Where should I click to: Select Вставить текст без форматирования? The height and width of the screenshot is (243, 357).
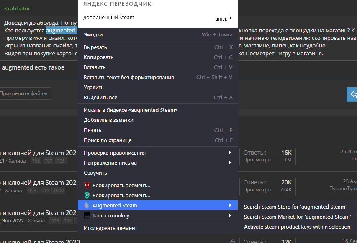[x=158, y=77]
